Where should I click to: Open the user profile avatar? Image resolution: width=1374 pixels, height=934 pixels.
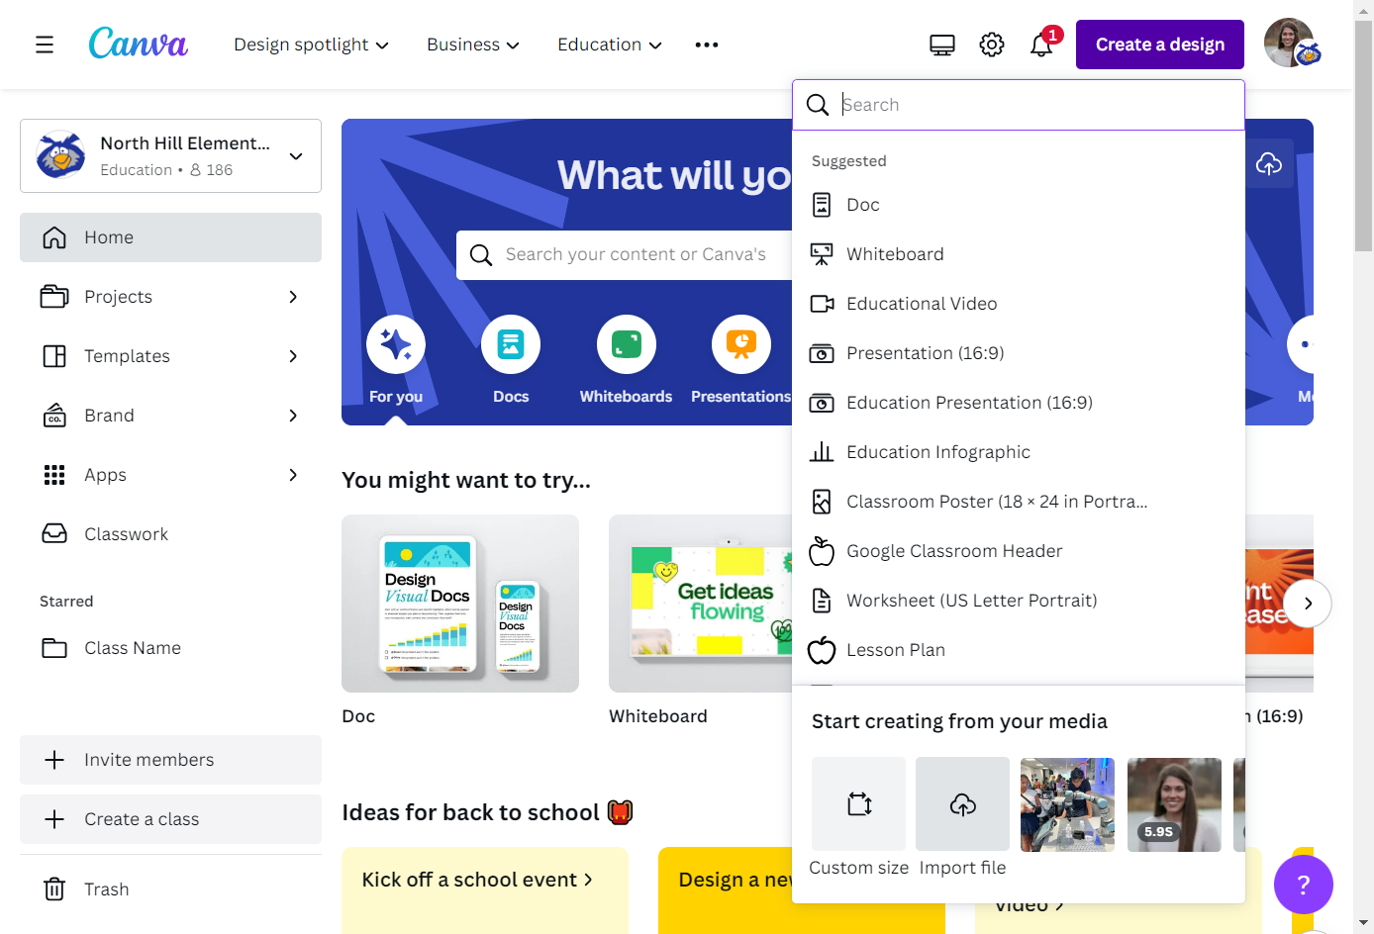click(x=1291, y=44)
